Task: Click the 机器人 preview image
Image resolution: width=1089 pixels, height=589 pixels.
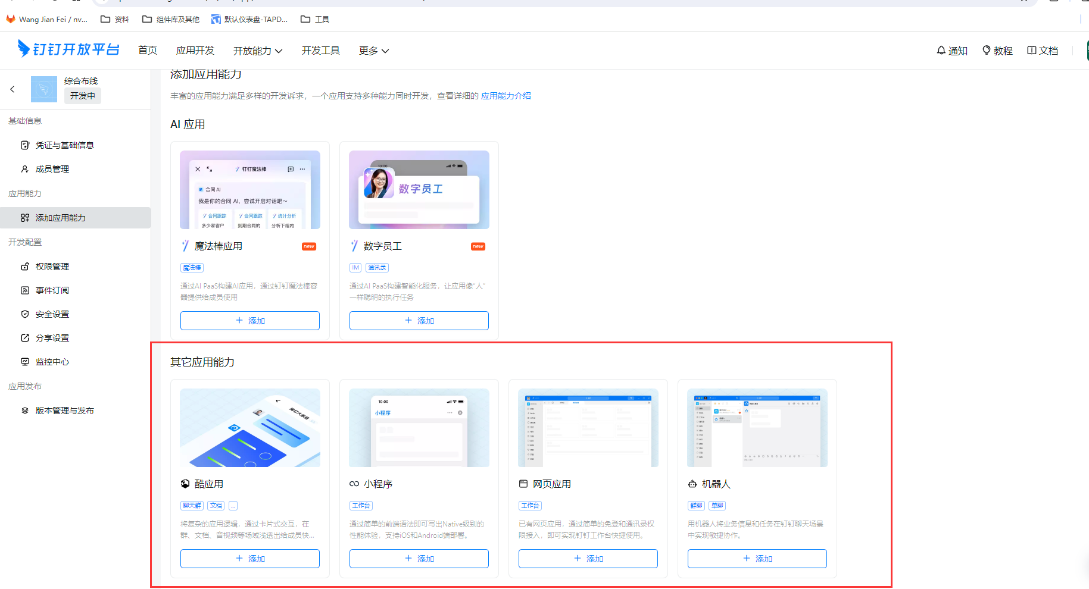Action: [x=757, y=428]
